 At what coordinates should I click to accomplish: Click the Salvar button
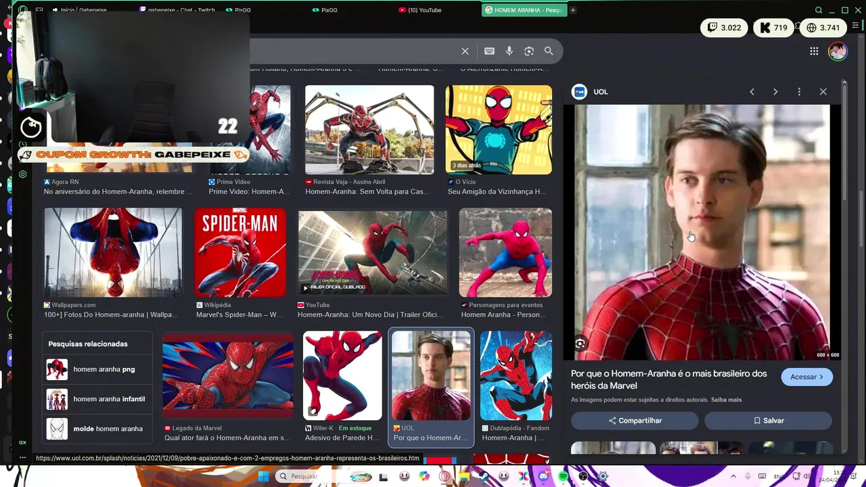coord(768,421)
